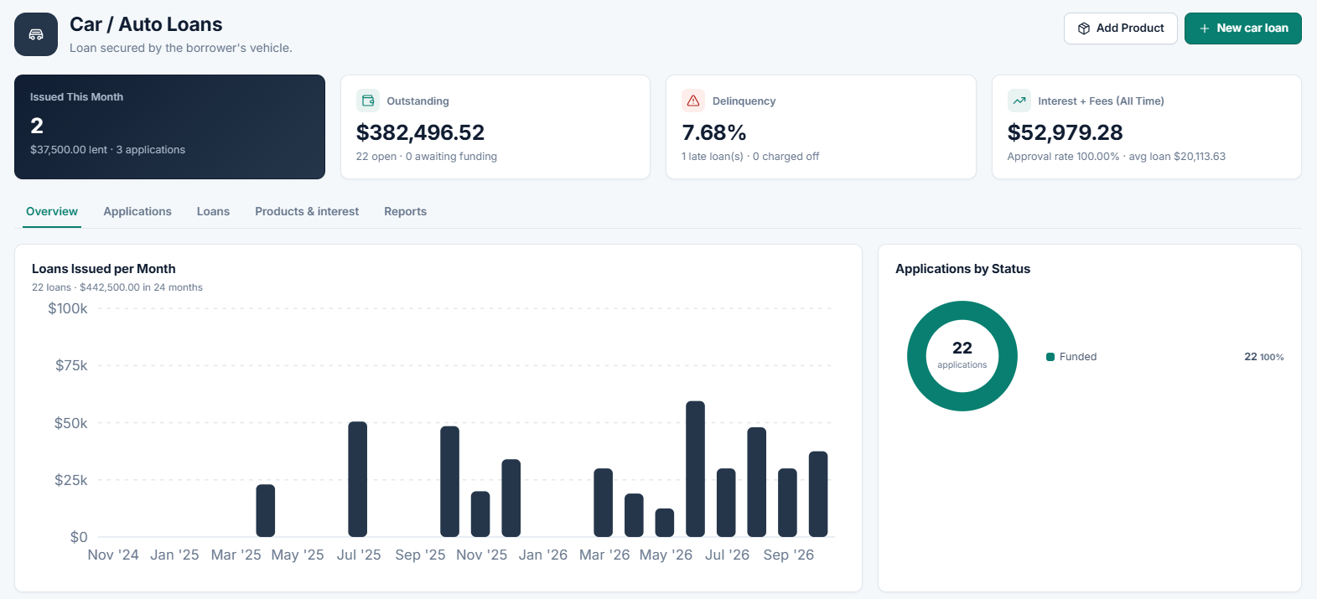Viewport: 1317px width, 599px height.
Task: Click the Approval rate 100.00% text
Action: click(1063, 157)
